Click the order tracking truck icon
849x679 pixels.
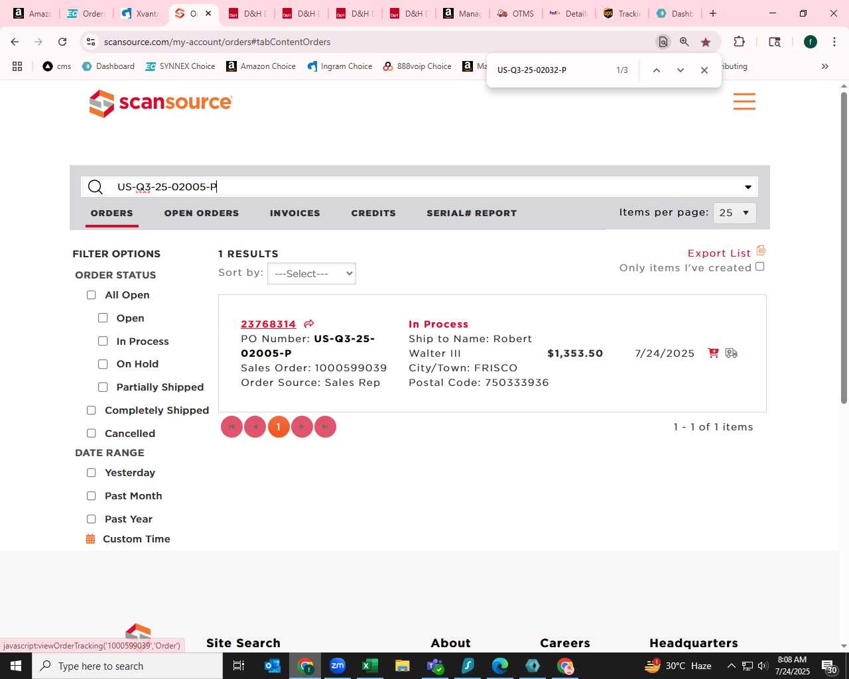(x=732, y=353)
